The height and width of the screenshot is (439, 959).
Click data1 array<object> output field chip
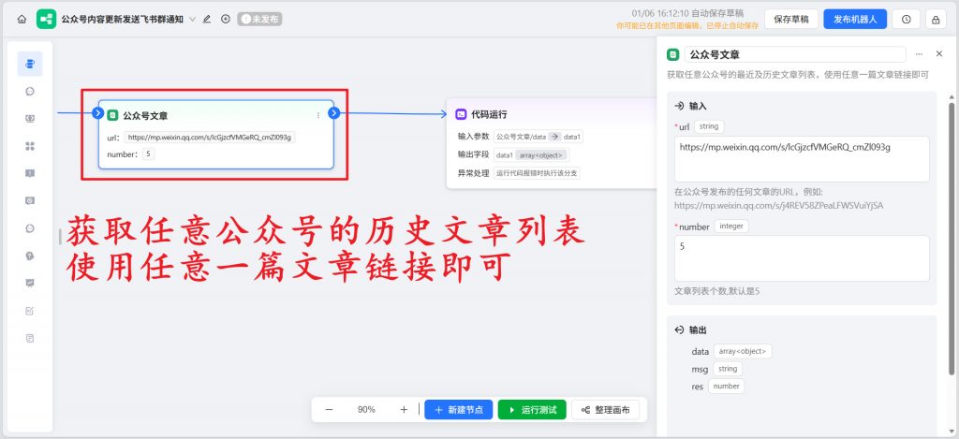click(532, 155)
